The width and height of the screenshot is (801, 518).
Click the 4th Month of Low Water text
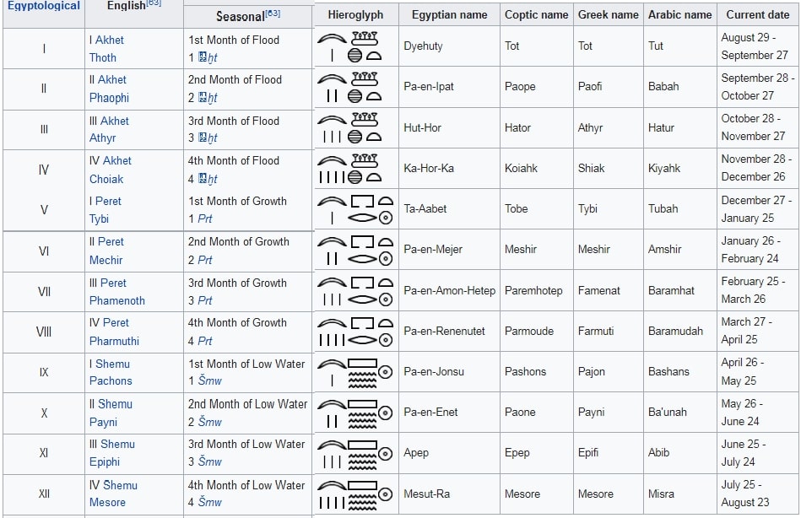coord(246,485)
